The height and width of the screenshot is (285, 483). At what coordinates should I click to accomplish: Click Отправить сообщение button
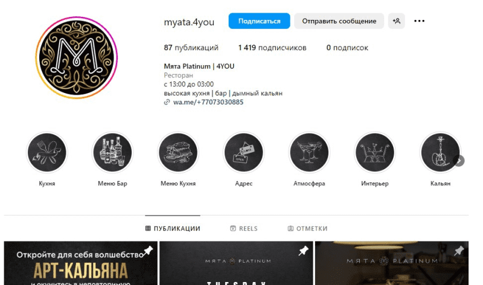(339, 21)
